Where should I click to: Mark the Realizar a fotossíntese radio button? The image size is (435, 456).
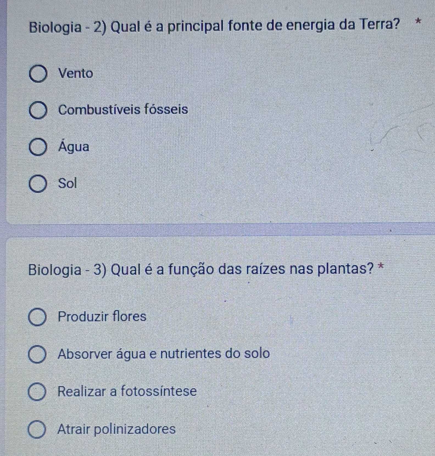click(37, 393)
